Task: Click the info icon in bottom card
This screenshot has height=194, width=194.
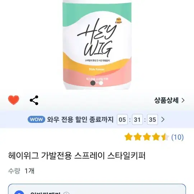Action: [x=66, y=193]
